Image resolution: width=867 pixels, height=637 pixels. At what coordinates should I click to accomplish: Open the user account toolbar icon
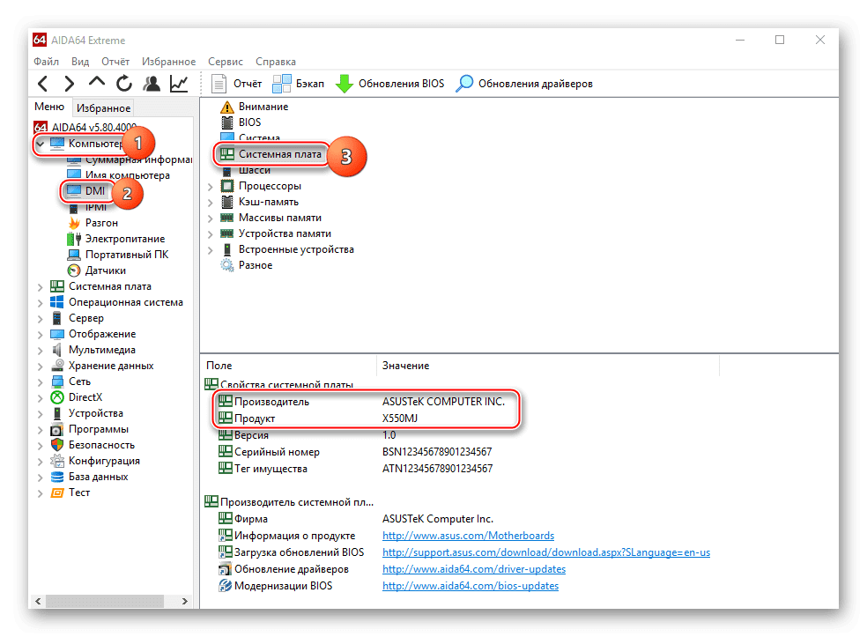(x=152, y=84)
